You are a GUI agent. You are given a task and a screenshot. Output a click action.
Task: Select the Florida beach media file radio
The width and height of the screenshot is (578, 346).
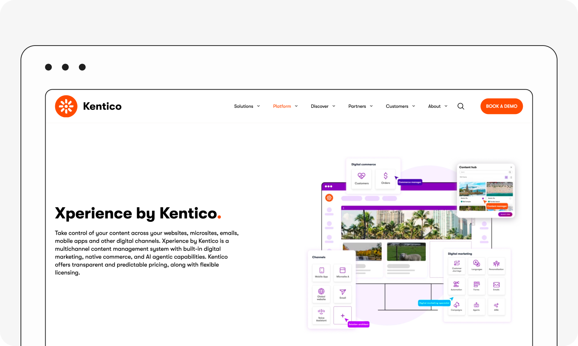click(x=510, y=198)
